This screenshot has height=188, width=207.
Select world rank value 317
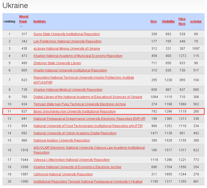(24, 34)
